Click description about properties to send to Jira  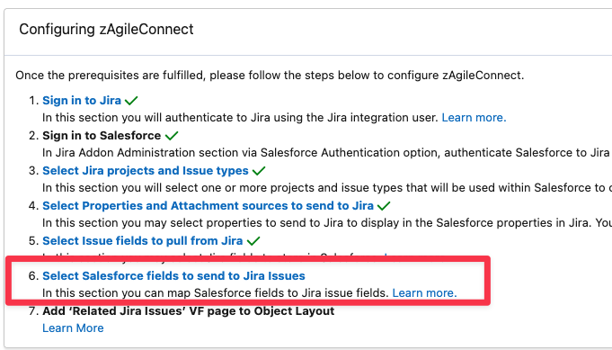click(x=327, y=222)
